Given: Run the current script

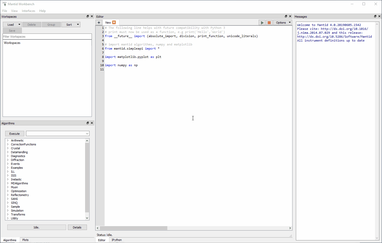Looking at the screenshot, I should [x=262, y=22].
